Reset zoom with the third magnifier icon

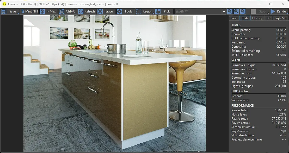[243, 11]
